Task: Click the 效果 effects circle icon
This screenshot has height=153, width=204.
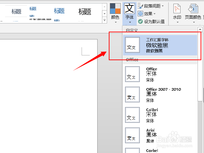Action: coord(140,14)
